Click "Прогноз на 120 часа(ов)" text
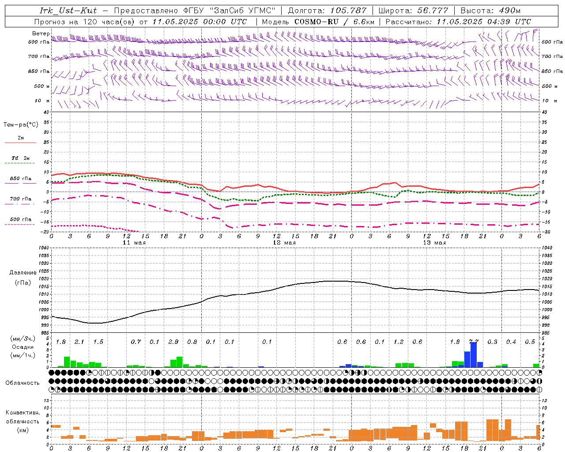Screen dimensions: 565x452 [85, 22]
